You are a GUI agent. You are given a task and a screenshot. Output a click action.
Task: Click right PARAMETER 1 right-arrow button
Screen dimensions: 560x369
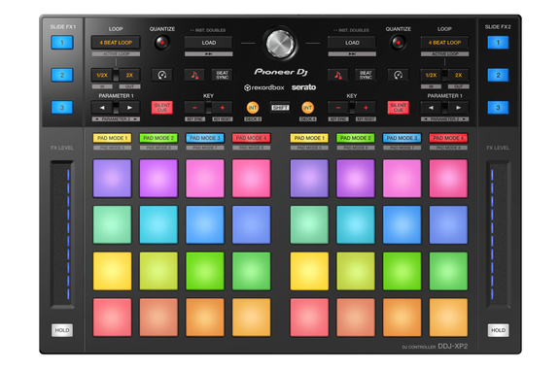coord(458,108)
